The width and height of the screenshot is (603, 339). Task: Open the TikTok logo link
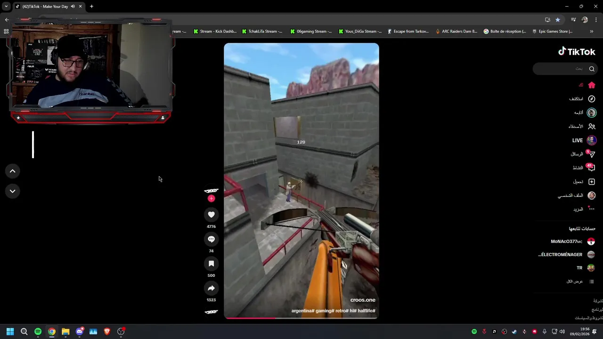point(577,51)
